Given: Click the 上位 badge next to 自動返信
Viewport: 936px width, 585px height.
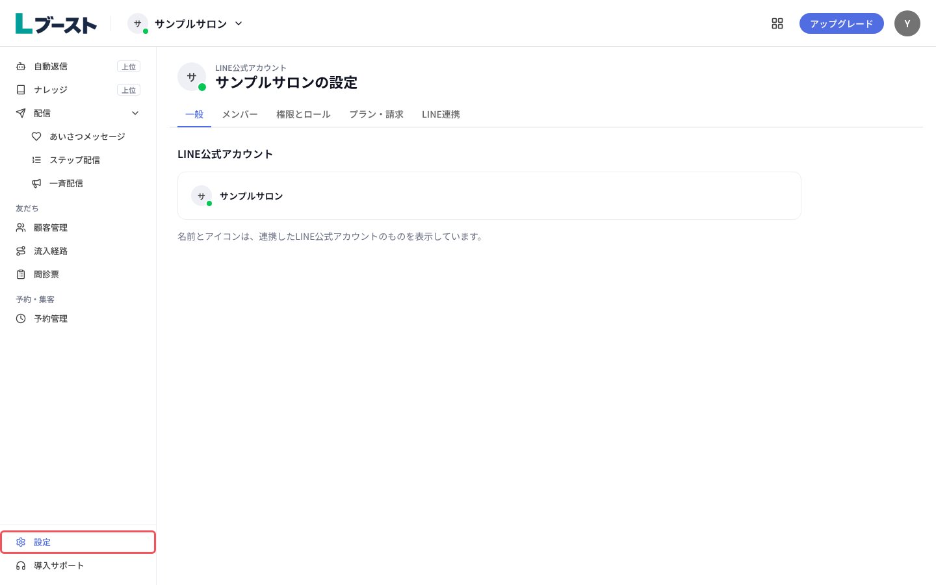Looking at the screenshot, I should pyautogui.click(x=129, y=66).
